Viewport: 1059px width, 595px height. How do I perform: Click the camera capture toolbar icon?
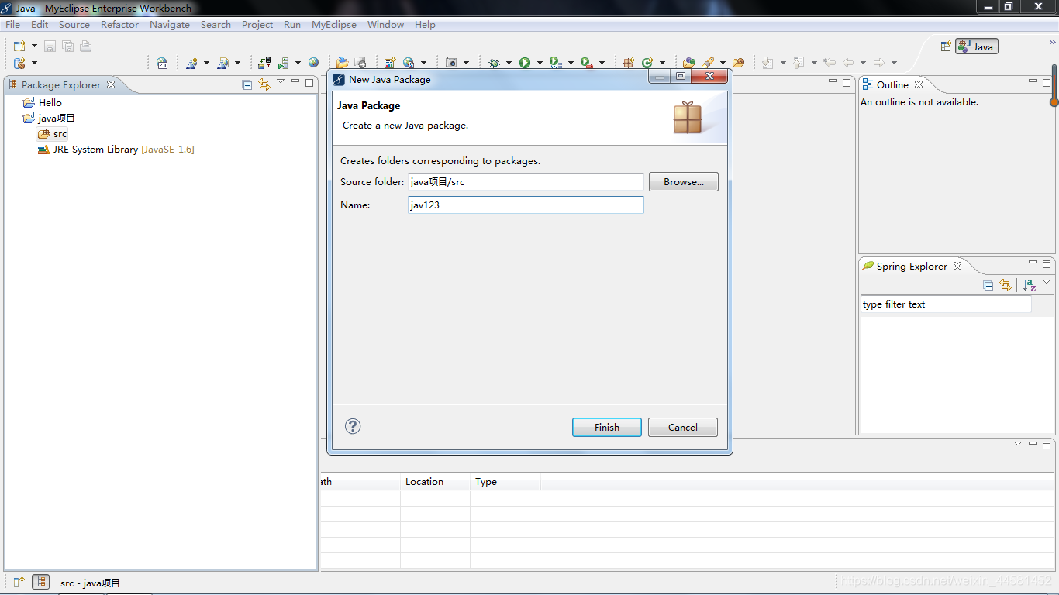pyautogui.click(x=451, y=63)
